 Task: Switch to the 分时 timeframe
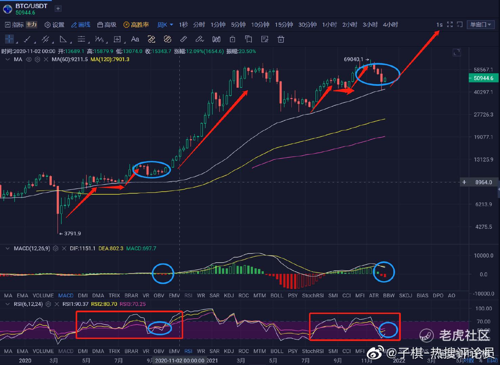[199, 25]
